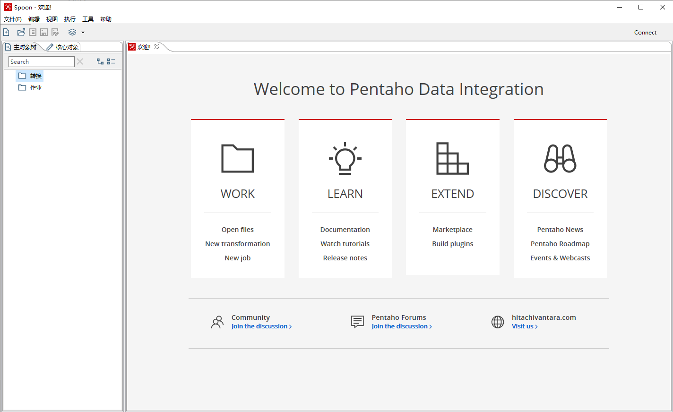Click the LEARN heading

[345, 194]
